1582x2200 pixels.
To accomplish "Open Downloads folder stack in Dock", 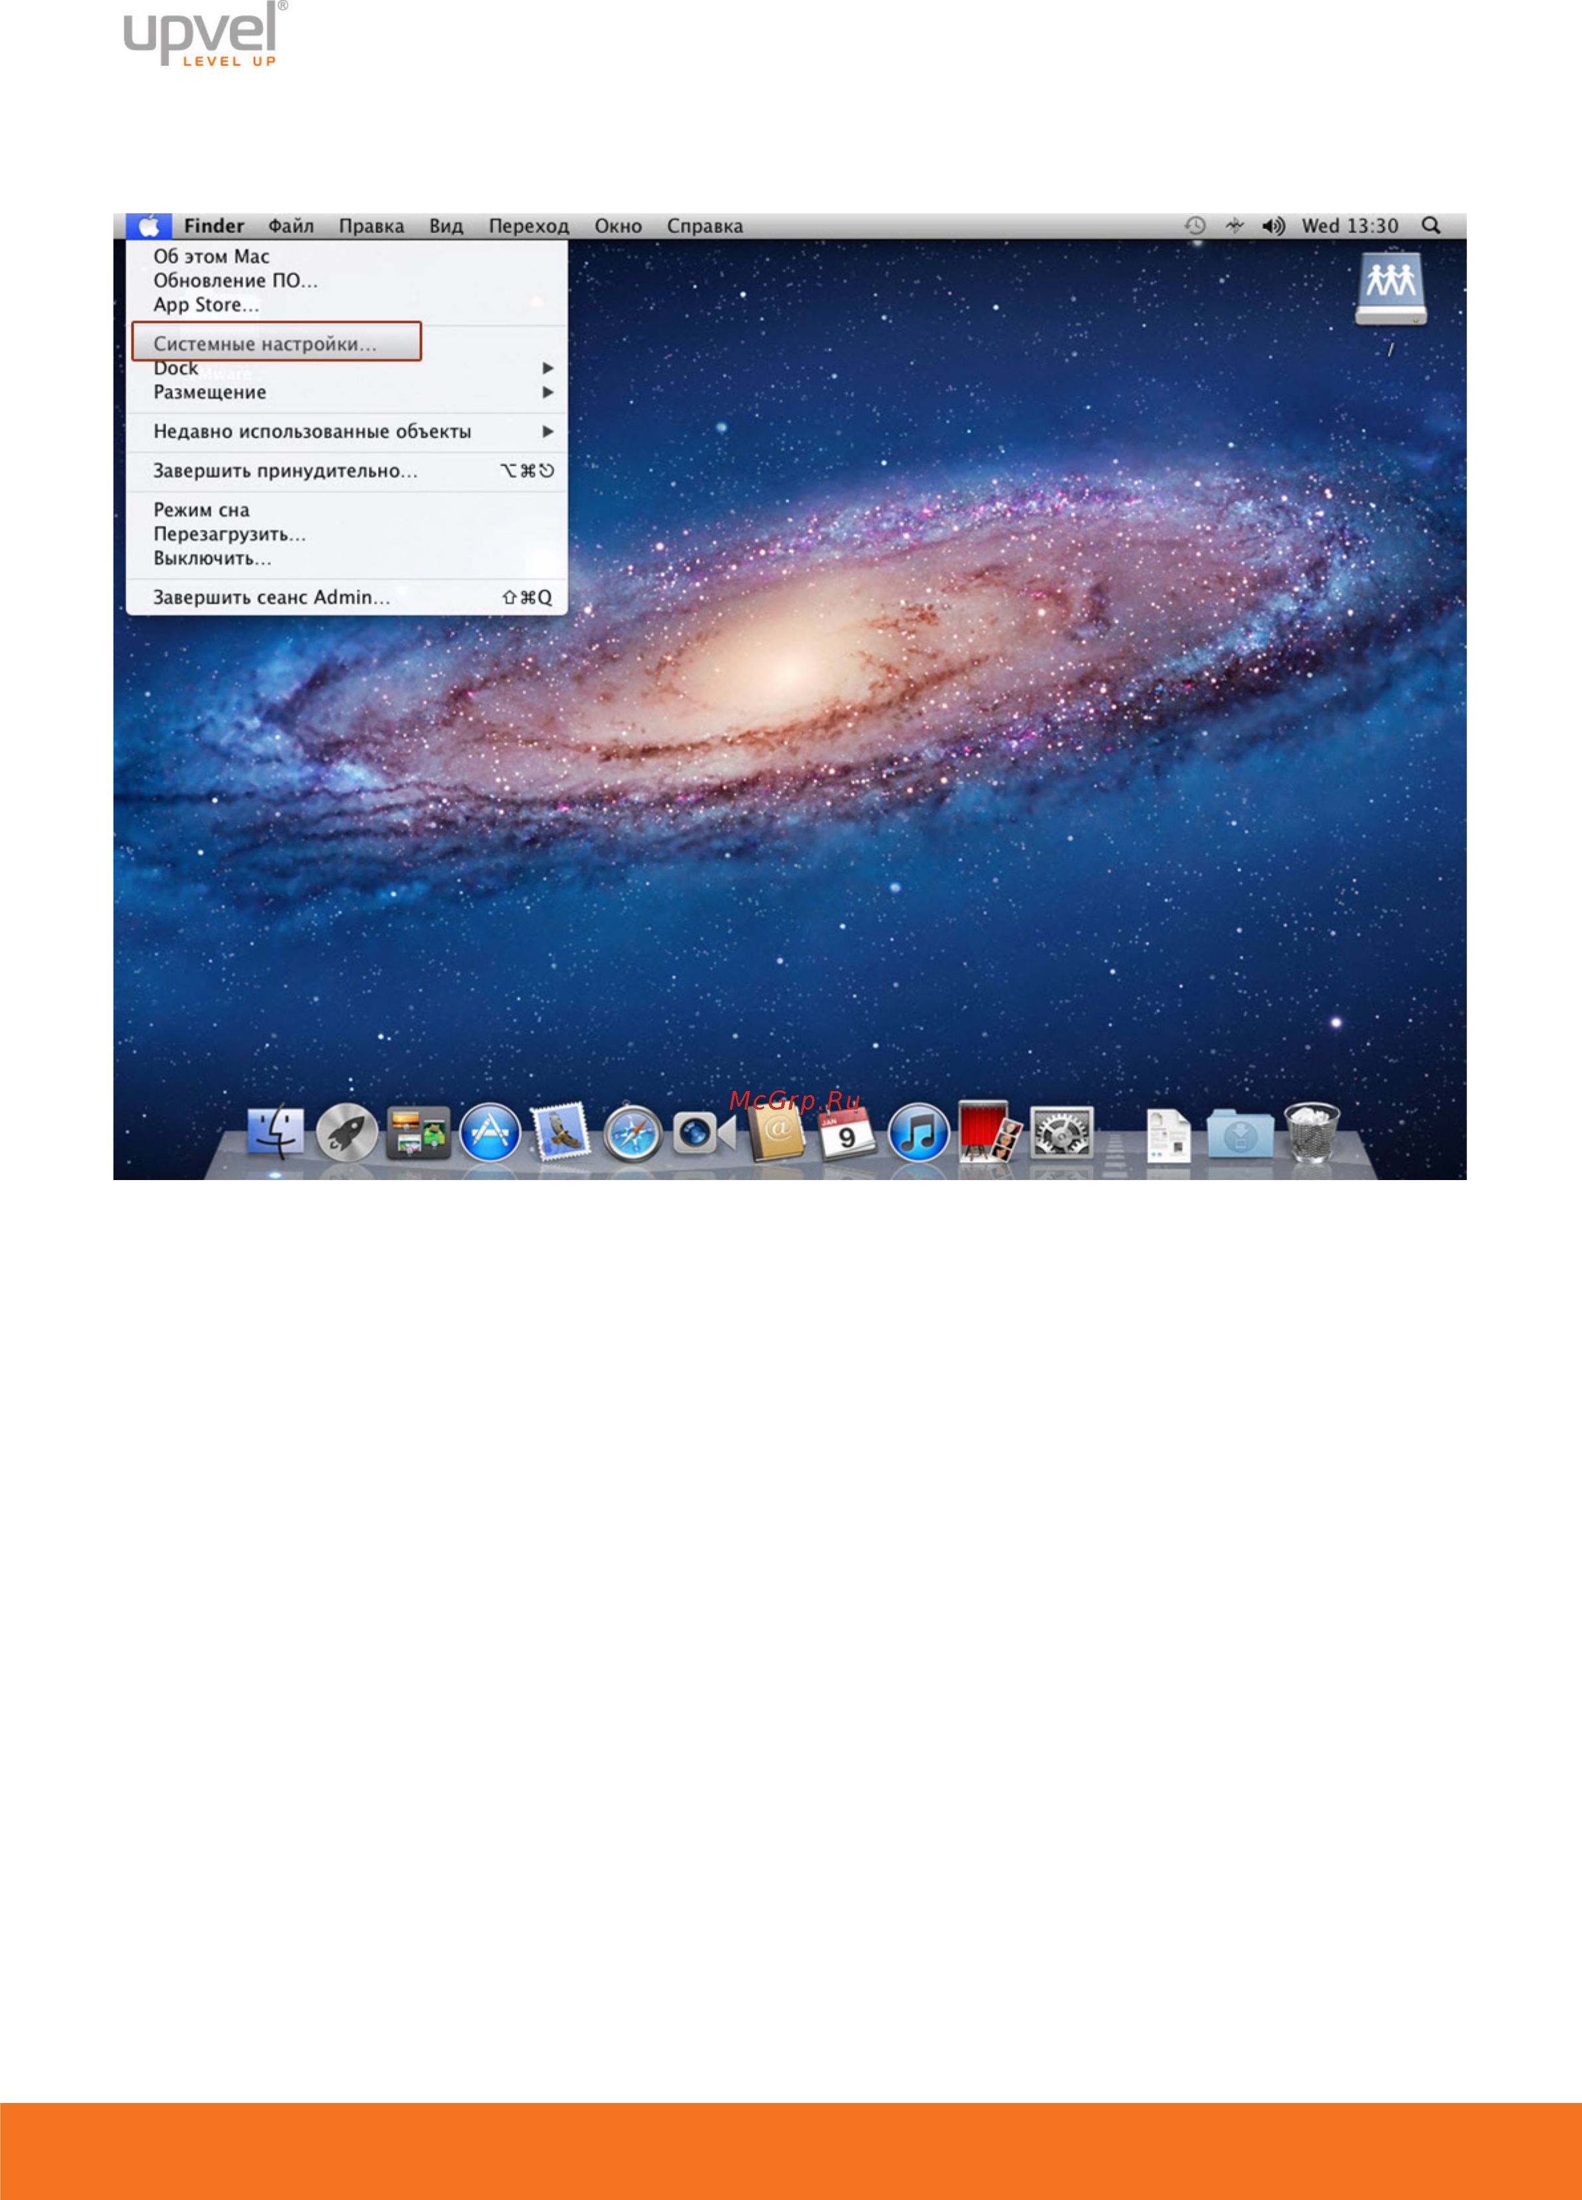I will click(1240, 1134).
